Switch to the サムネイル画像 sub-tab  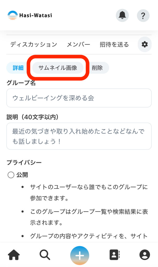coord(58,68)
